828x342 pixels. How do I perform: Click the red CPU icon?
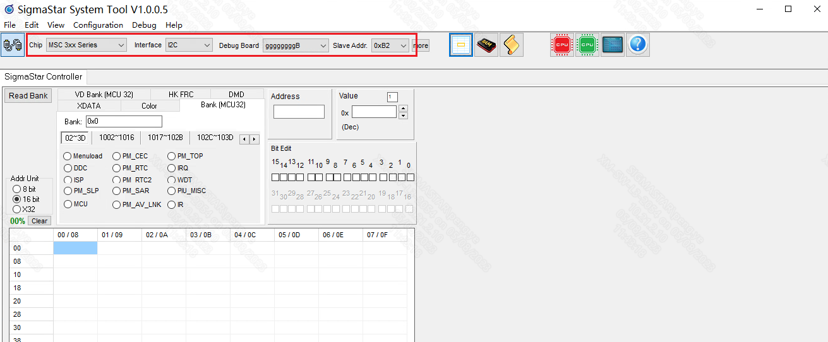coord(562,45)
